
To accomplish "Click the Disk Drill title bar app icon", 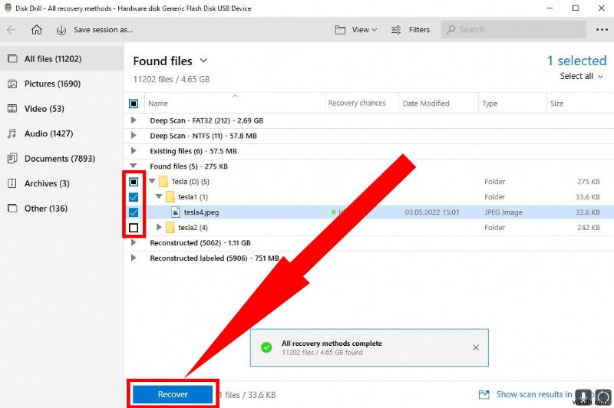I will (x=8, y=8).
